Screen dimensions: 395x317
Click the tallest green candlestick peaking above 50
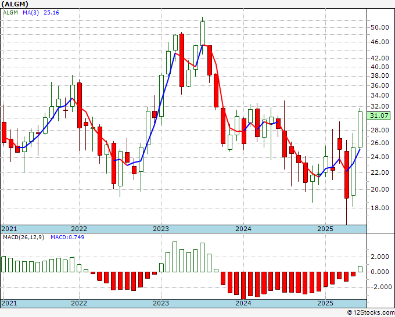click(203, 34)
